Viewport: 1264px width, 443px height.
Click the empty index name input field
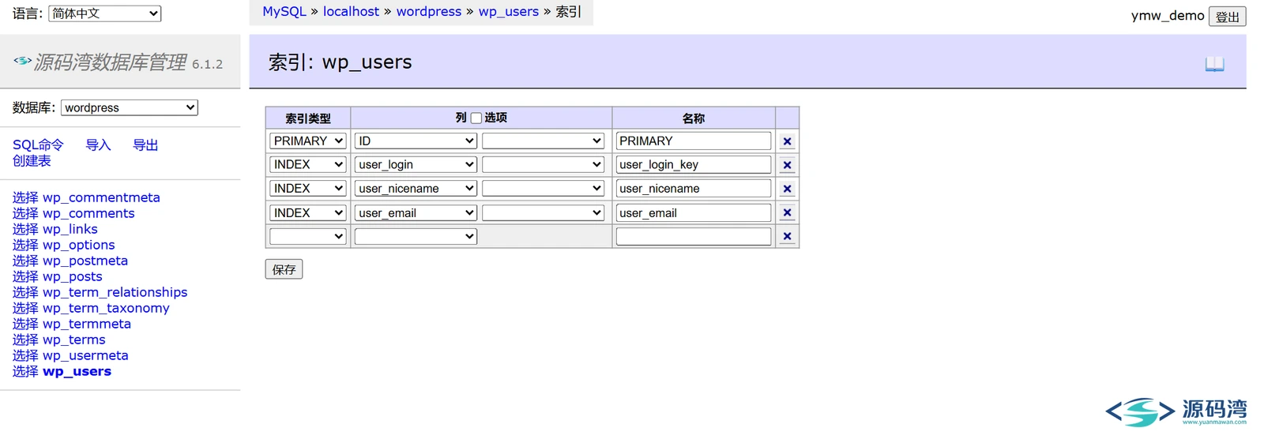(694, 236)
